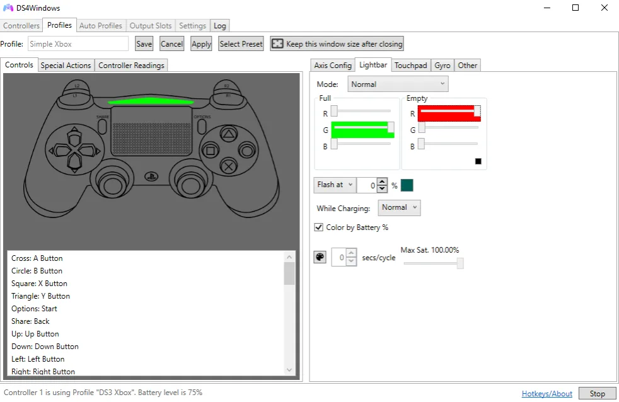Select the touchpad on the controller image
This screenshot has height=402, width=619.
pyautogui.click(x=151, y=132)
